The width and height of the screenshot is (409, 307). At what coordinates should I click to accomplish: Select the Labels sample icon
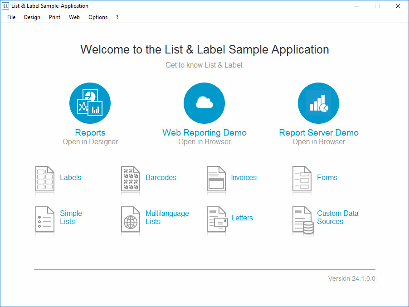(44, 180)
